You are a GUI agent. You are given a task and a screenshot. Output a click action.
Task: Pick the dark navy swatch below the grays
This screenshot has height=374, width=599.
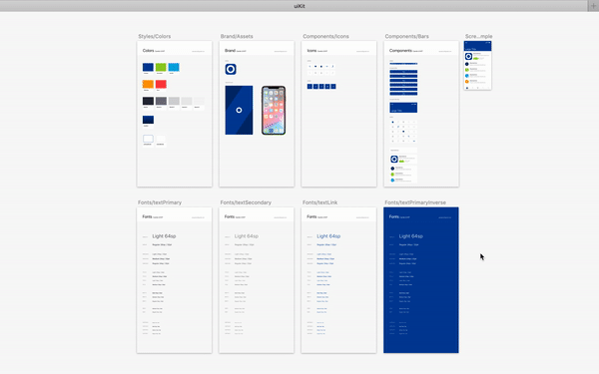click(x=148, y=120)
